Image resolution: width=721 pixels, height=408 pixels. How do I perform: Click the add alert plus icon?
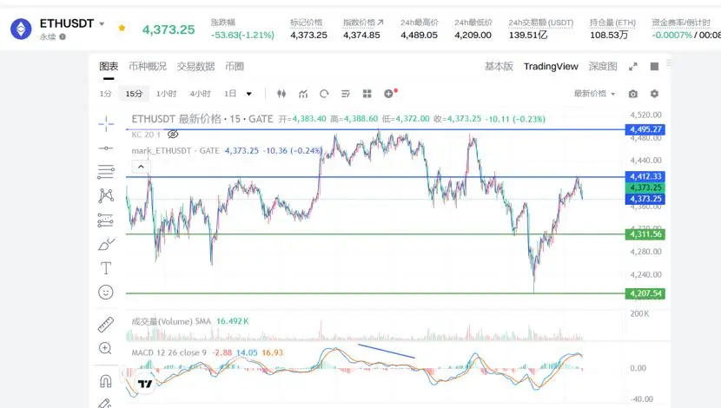click(x=389, y=93)
